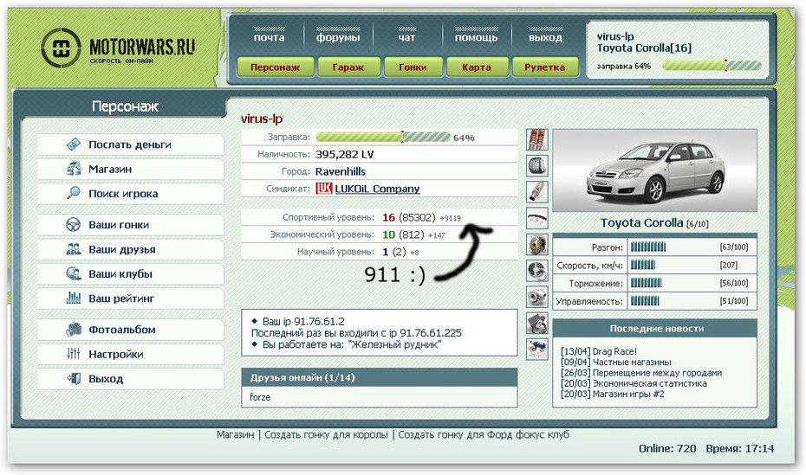
Task: Click the Ravenhills city name
Action: (x=341, y=171)
